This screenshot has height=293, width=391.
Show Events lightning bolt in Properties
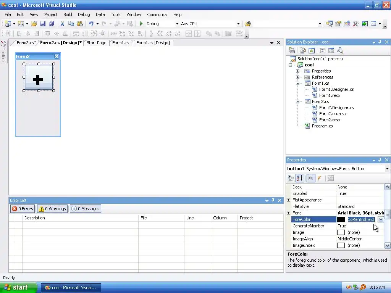point(320,178)
